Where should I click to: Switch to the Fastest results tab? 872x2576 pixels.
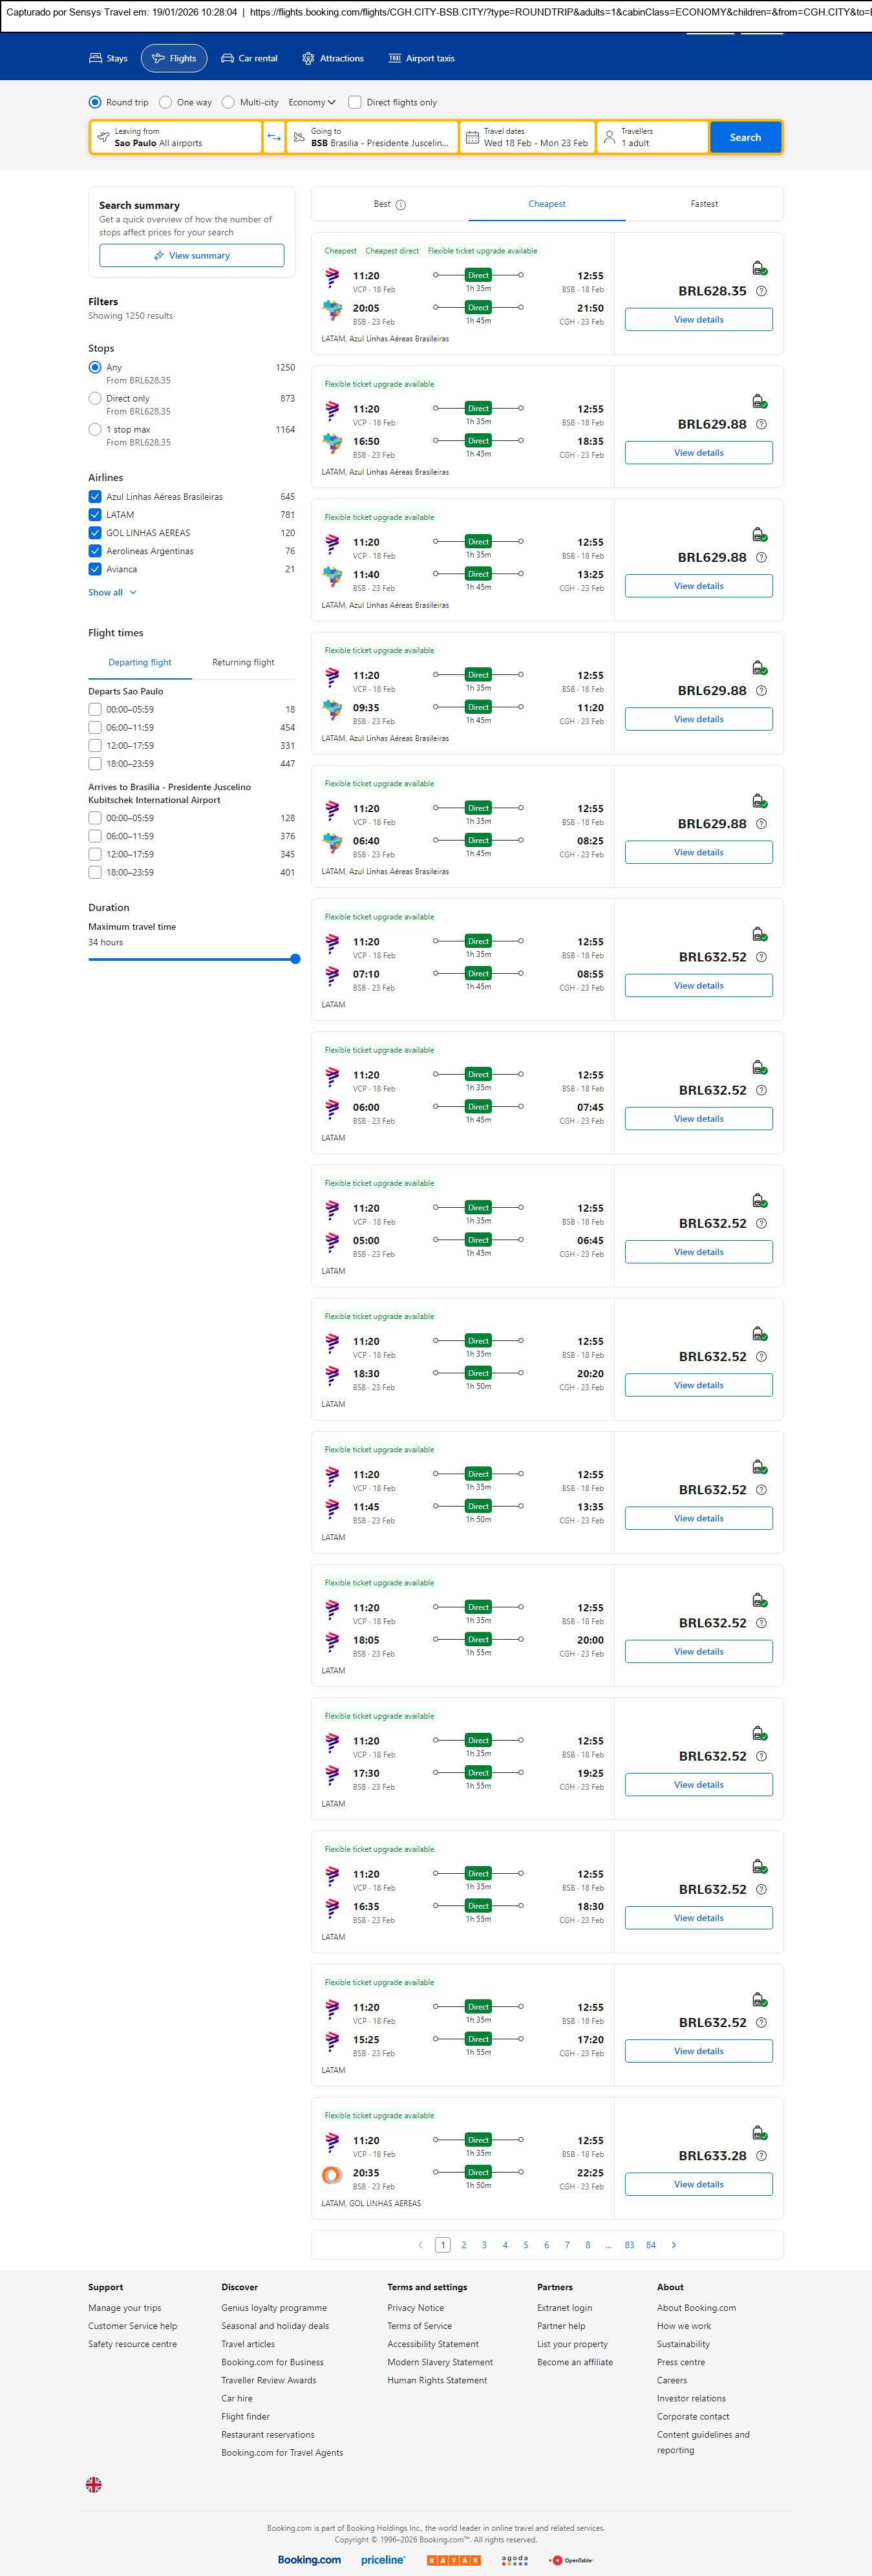click(x=704, y=204)
